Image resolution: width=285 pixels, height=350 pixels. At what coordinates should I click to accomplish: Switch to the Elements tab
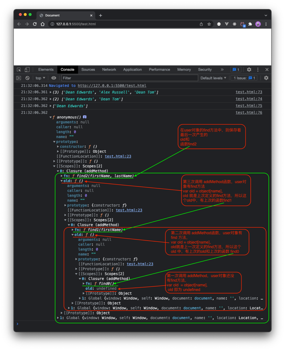46,70
